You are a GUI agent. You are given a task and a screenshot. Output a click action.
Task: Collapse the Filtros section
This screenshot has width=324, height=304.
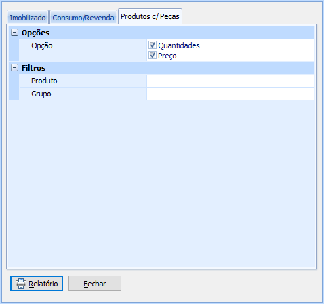point(14,68)
